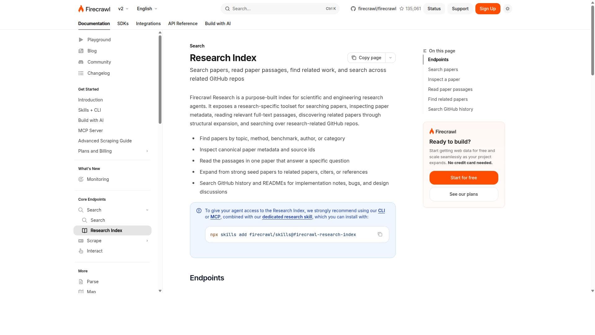The image size is (595, 335).
Task: Toggle light/dark theme sun icon
Action: (507, 9)
